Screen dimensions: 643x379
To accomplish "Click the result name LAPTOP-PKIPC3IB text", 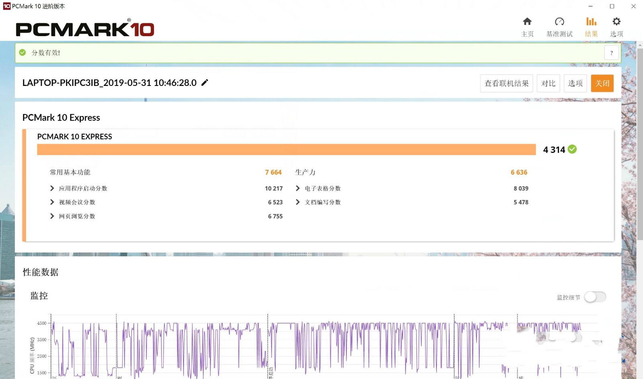I will click(109, 83).
